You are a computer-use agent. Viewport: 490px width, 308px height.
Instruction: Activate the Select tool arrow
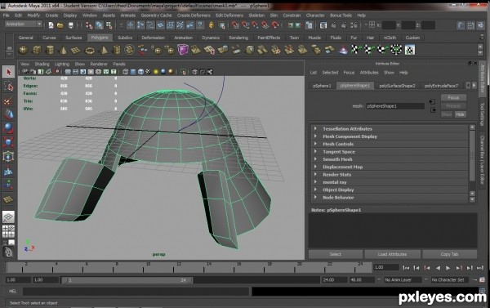pyautogui.click(x=8, y=72)
